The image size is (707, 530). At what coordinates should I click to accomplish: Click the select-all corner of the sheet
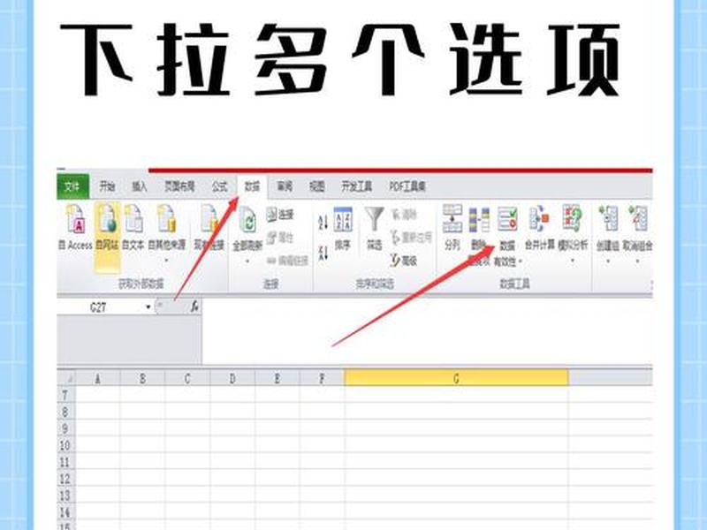tap(66, 378)
